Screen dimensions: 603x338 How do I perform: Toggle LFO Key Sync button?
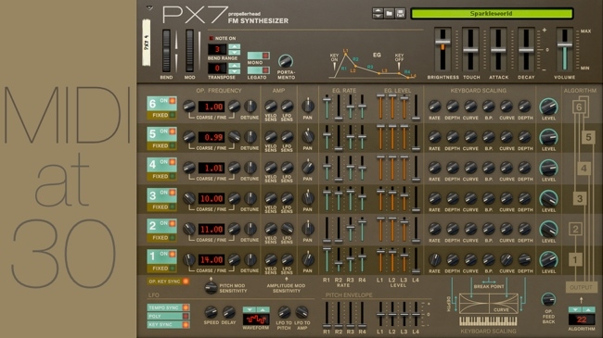coord(169,324)
